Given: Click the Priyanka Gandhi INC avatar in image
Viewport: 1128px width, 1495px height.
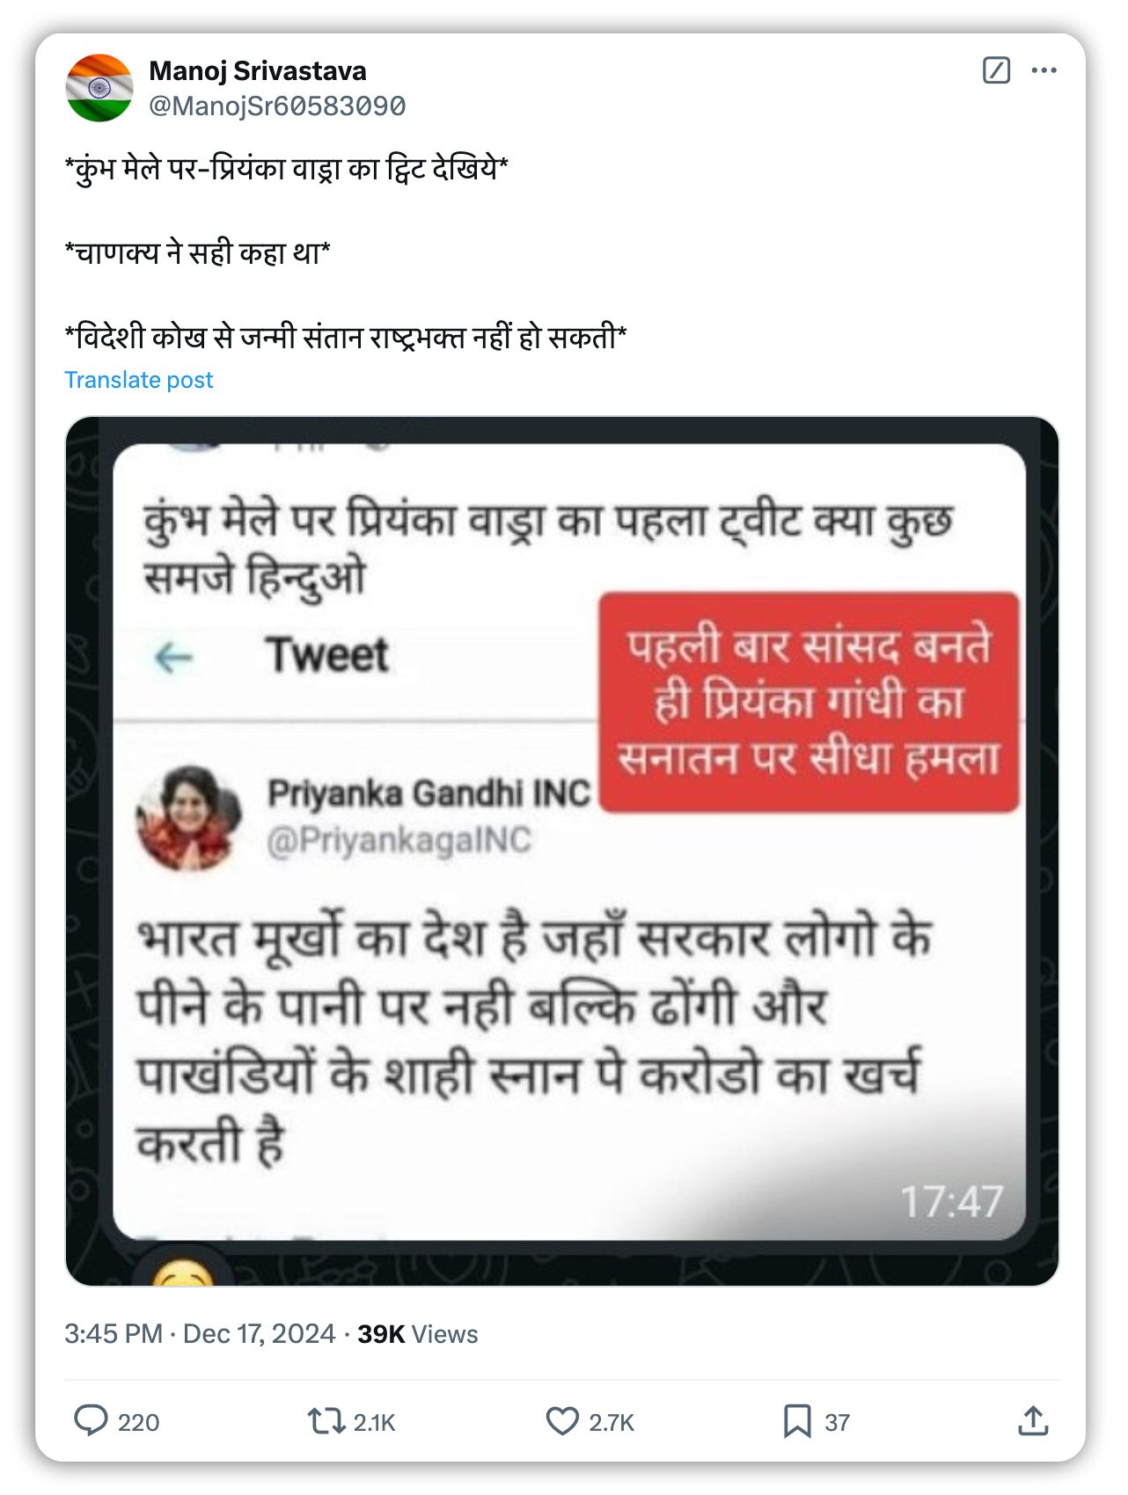Looking at the screenshot, I should click(188, 818).
